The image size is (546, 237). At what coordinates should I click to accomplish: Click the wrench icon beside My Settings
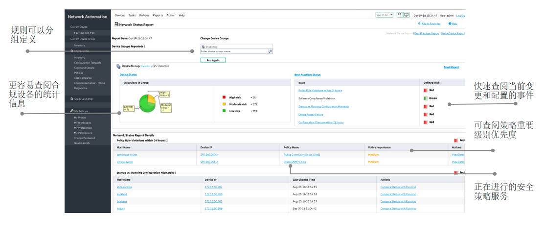(71, 111)
